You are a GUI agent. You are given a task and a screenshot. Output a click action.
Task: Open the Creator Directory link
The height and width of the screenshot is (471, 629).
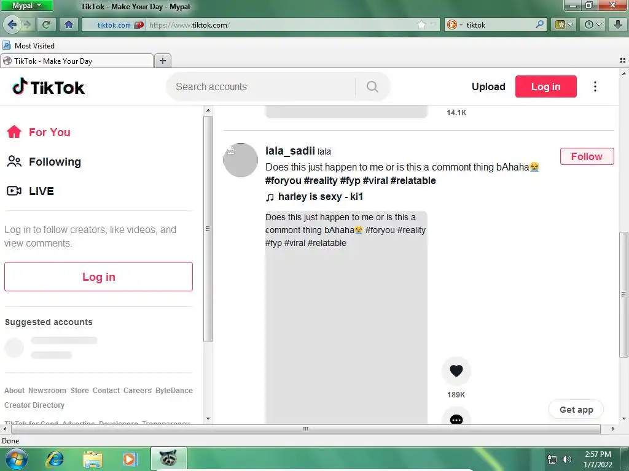[34, 405]
